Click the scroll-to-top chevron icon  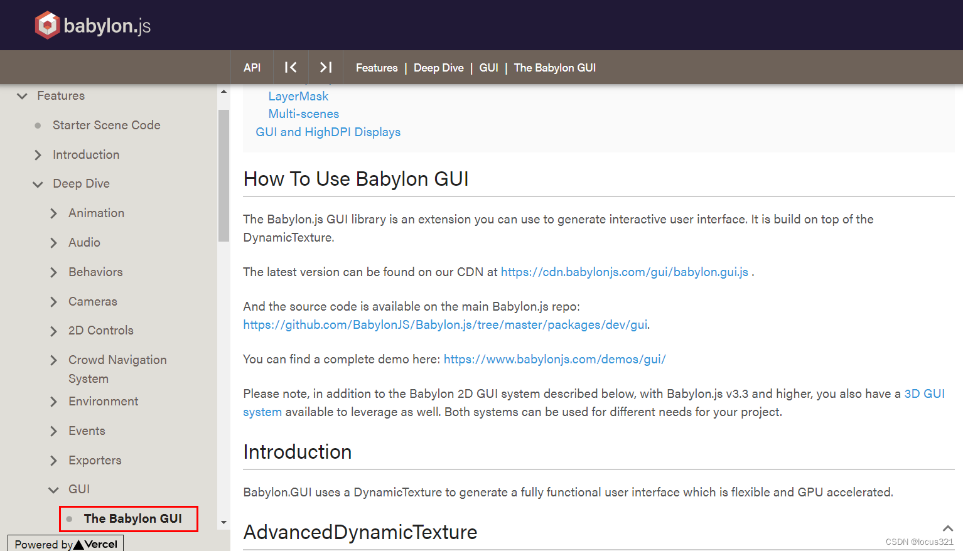pyautogui.click(x=948, y=528)
